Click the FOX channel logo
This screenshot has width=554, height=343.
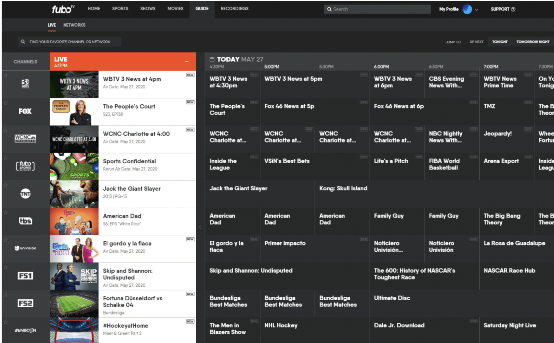[x=25, y=111]
